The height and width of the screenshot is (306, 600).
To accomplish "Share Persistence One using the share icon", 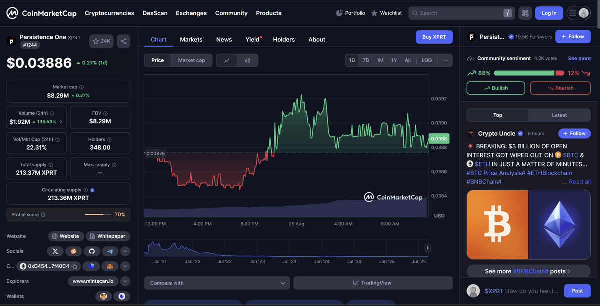I will pyautogui.click(x=124, y=41).
